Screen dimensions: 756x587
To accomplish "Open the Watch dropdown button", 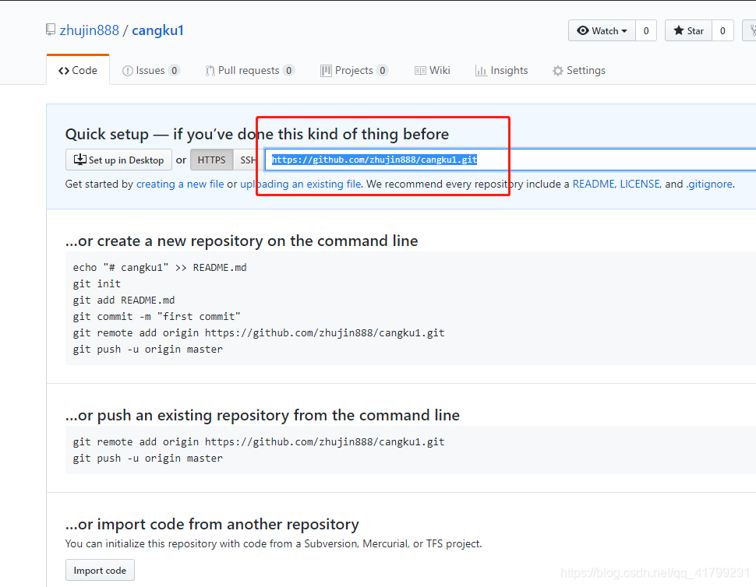I will (602, 31).
